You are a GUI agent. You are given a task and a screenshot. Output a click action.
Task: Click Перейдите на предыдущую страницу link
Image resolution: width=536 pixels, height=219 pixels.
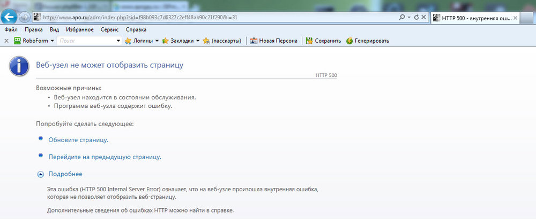(x=105, y=157)
